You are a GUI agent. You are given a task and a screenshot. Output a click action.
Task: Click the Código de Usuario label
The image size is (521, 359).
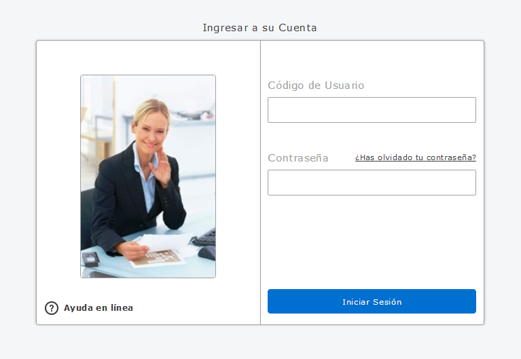tap(316, 86)
